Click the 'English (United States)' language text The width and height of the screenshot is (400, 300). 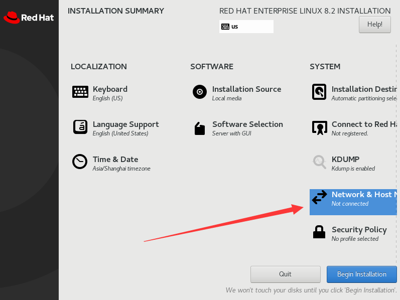point(120,133)
